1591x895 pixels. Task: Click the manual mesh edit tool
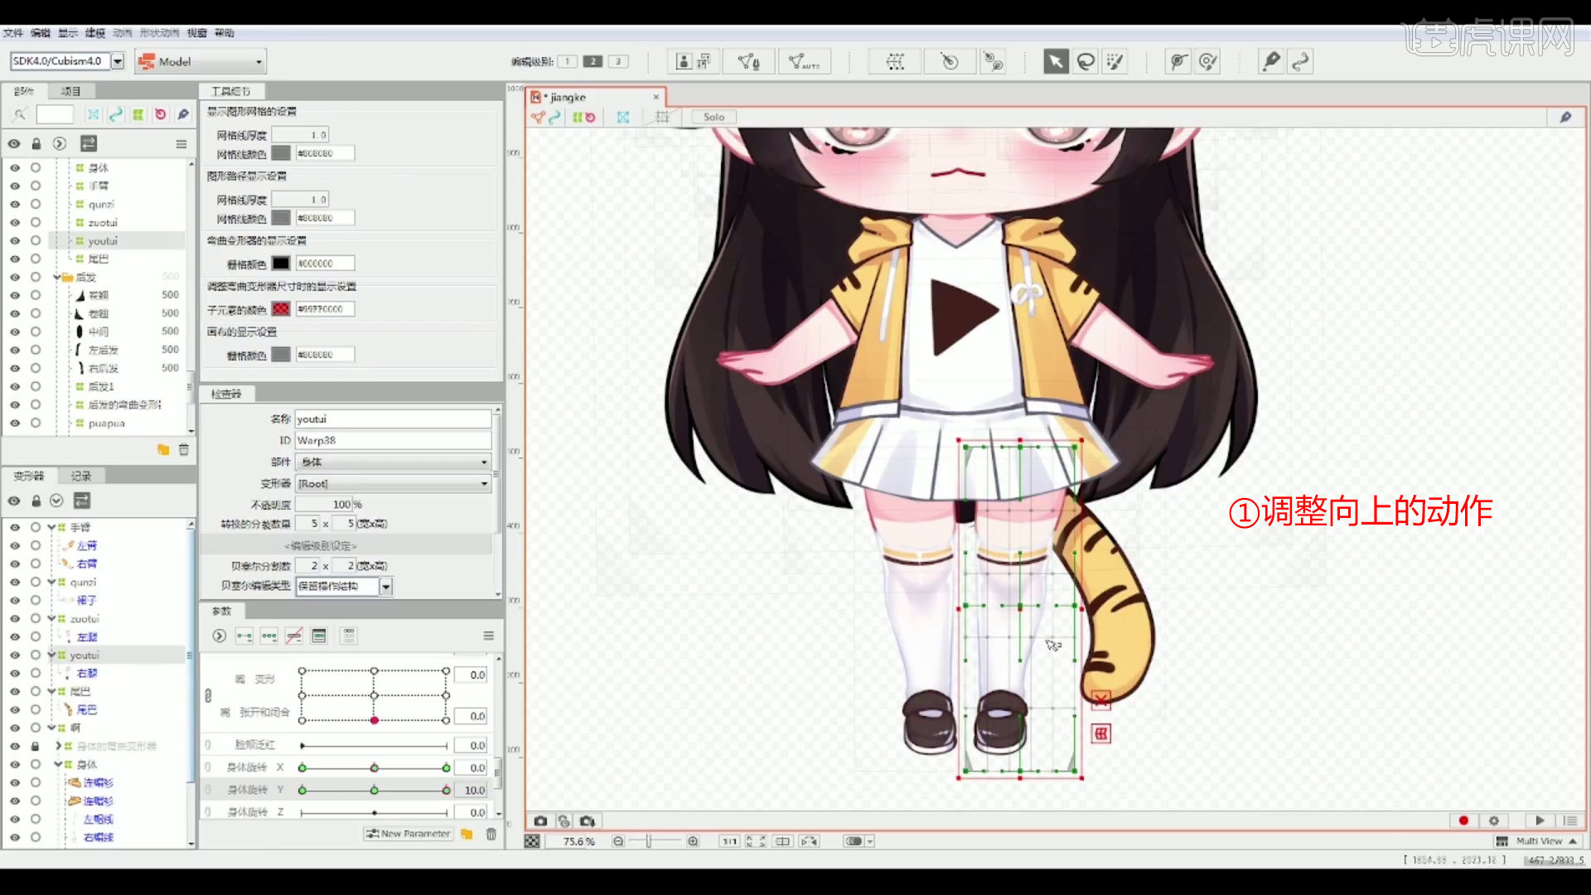pyautogui.click(x=749, y=61)
